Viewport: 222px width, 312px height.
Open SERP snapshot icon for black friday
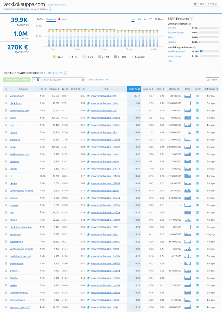(197, 103)
